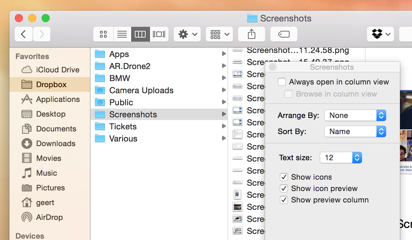Open the Sort By dropdown
Image resolution: width=412 pixels, height=240 pixels.
coord(355,132)
